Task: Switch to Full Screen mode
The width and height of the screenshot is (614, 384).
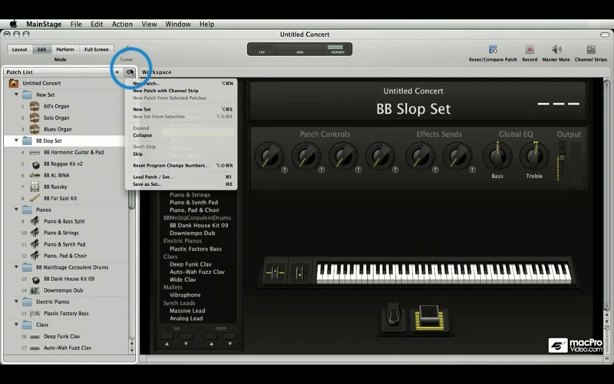Action: pos(97,49)
